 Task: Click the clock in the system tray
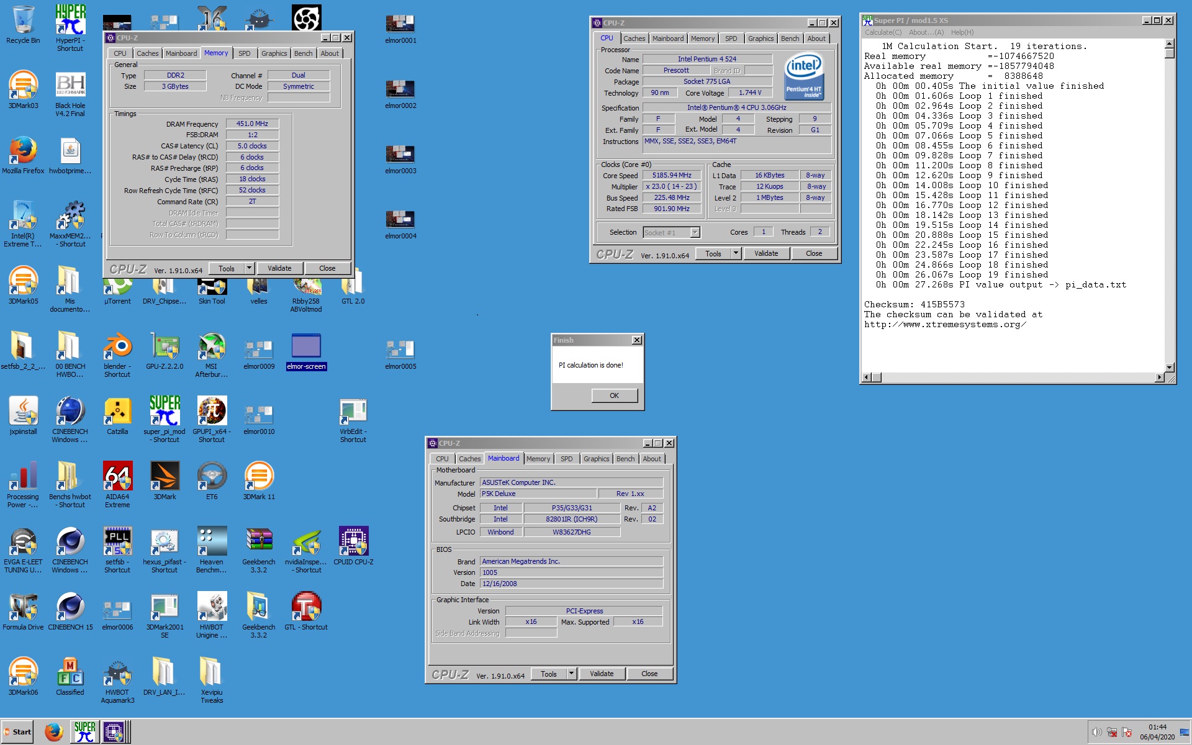click(x=1157, y=732)
